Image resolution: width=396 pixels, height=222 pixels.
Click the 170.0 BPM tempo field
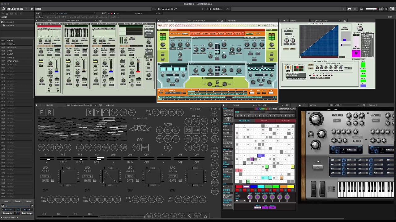(216, 9)
